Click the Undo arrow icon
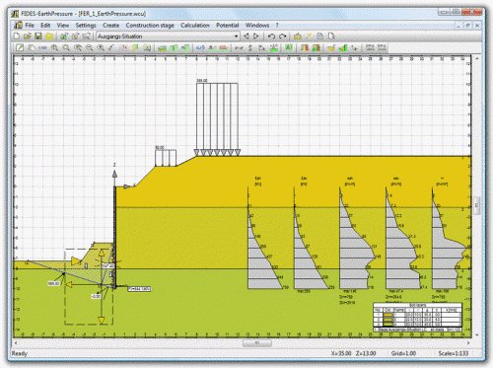The image size is (493, 368). pos(271,37)
